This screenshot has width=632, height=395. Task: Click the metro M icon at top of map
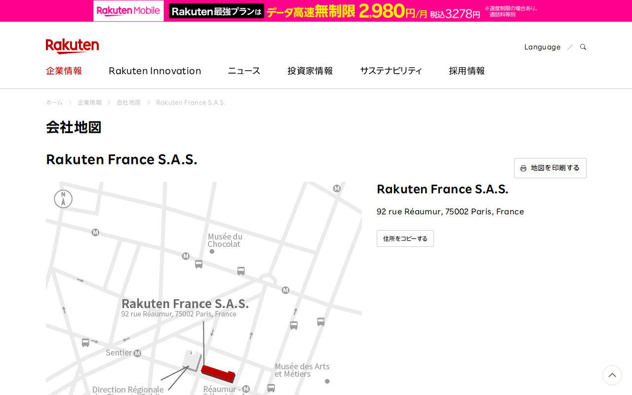337,188
